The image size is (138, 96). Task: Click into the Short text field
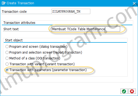click(86, 29)
